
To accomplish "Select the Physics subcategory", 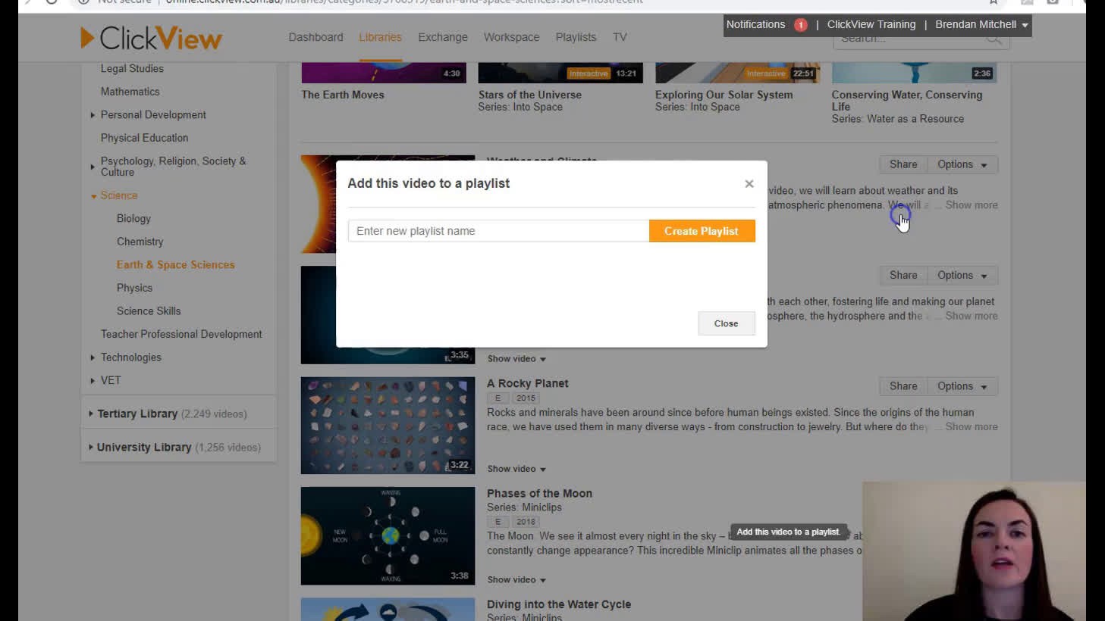I will click(x=134, y=288).
